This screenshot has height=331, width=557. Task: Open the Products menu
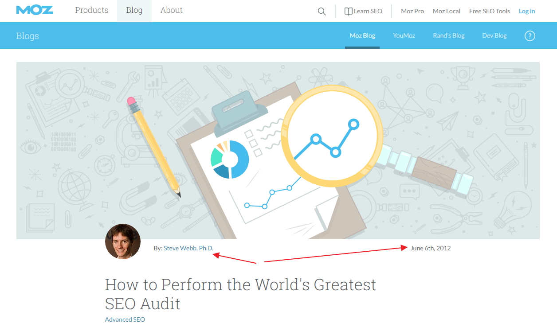92,10
